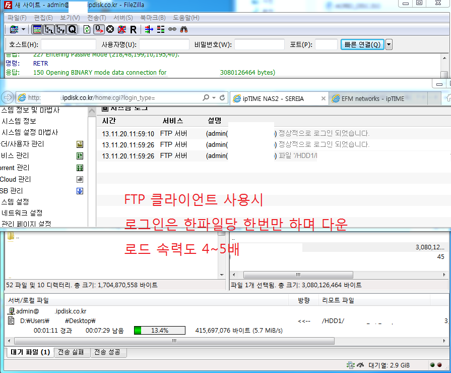Viewport: 451px width, 373px height.
Task: Click the 빠른 연결(Q) quick connect button
Action: (362, 44)
